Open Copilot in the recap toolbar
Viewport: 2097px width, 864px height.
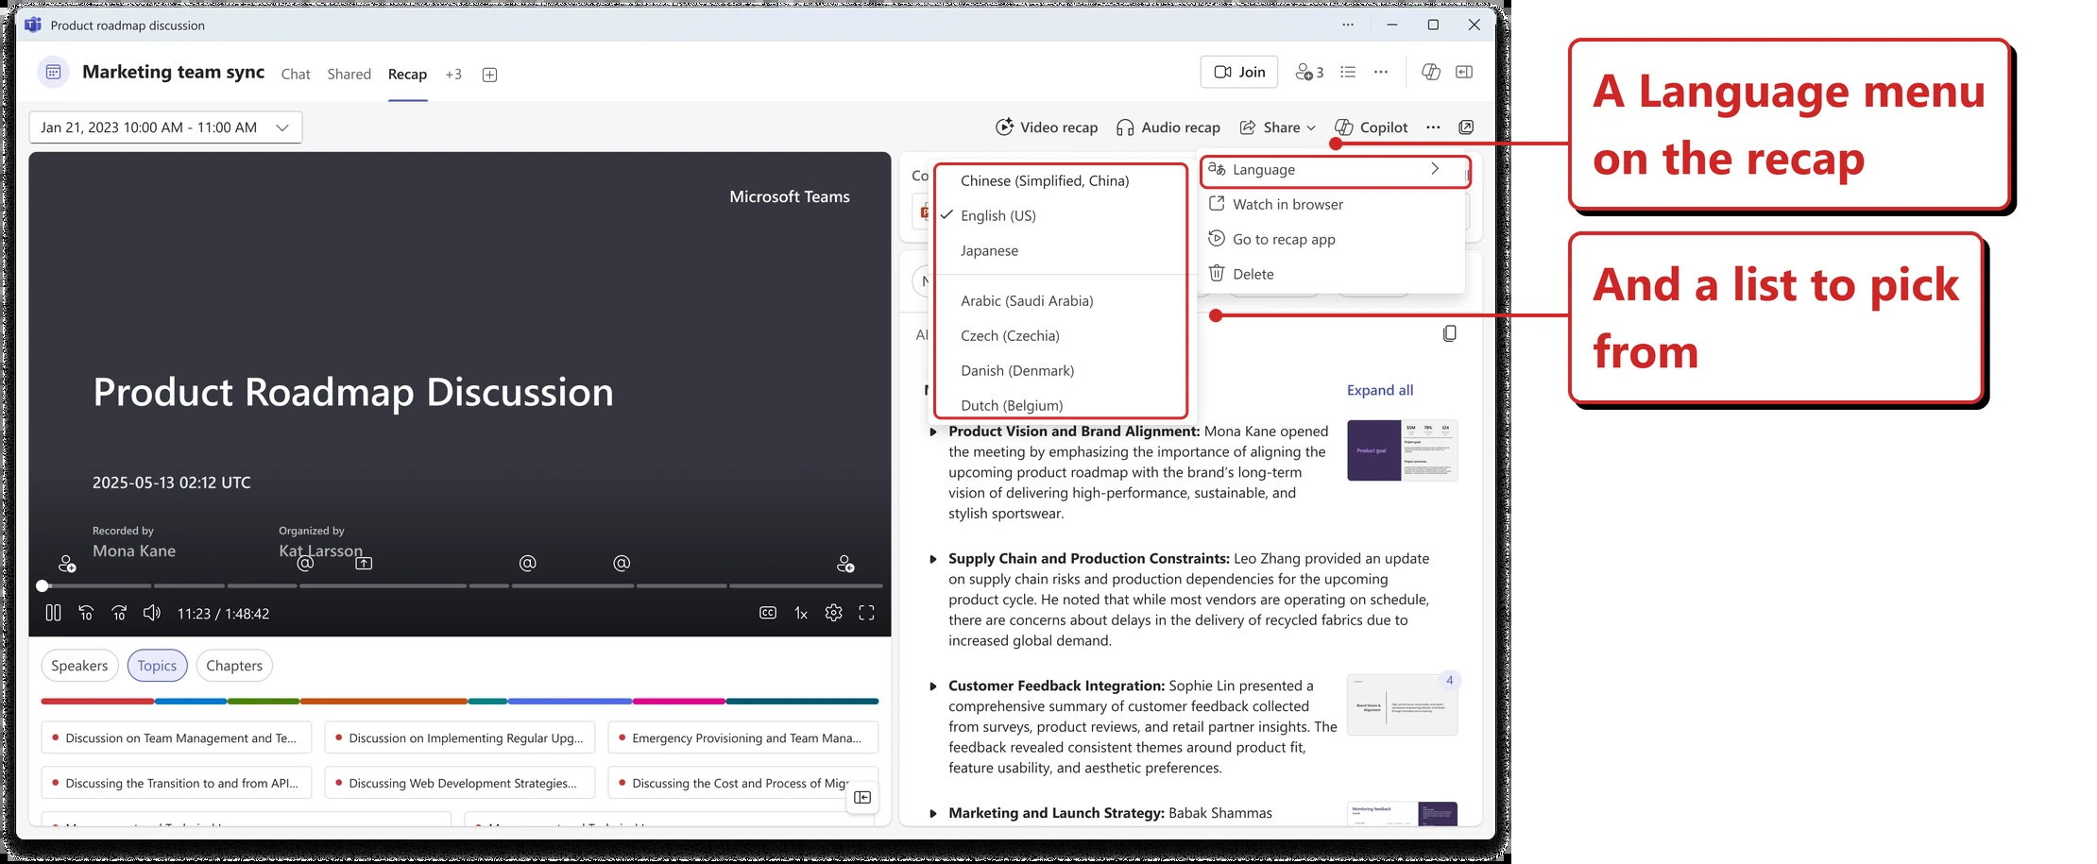click(x=1371, y=127)
